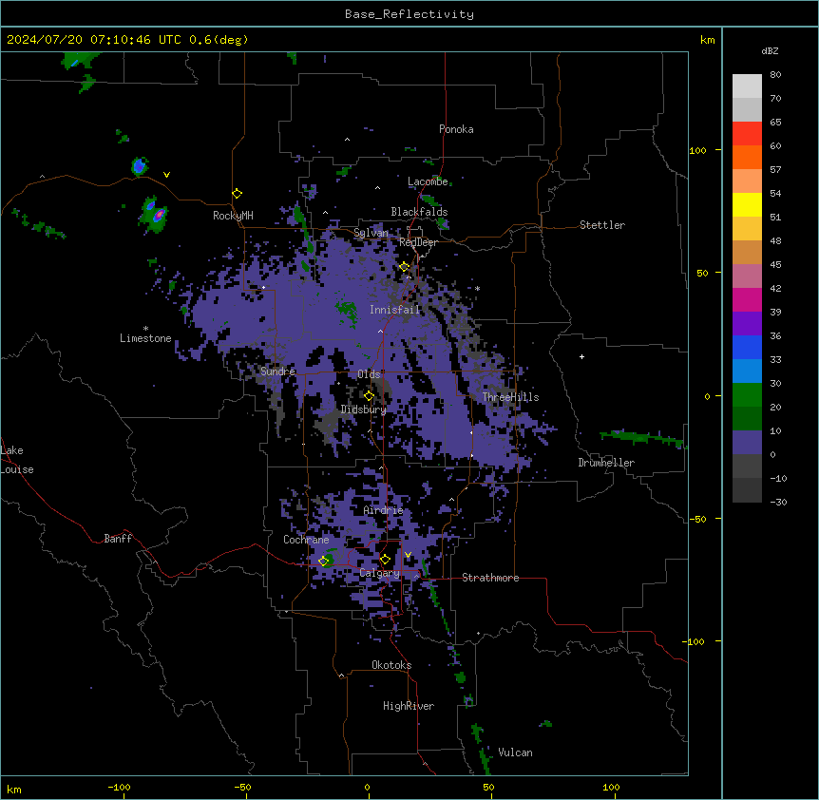Click the -100 tick on bottom axis

(119, 787)
